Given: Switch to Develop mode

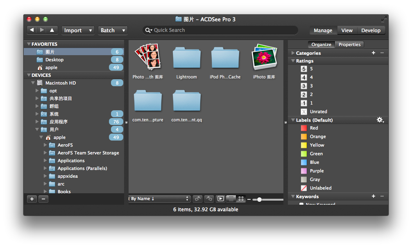Looking at the screenshot, I should (x=371, y=30).
